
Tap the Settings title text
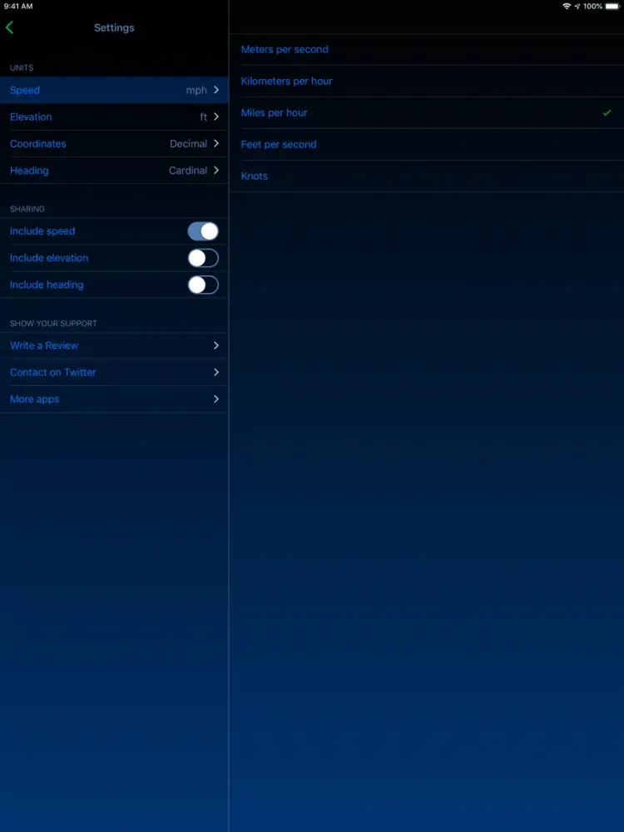(x=114, y=27)
